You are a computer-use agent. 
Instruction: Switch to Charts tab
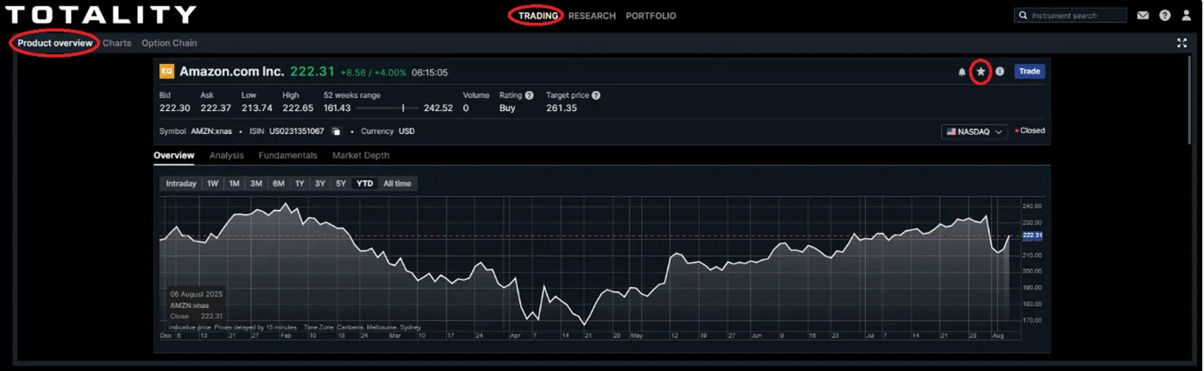[116, 43]
